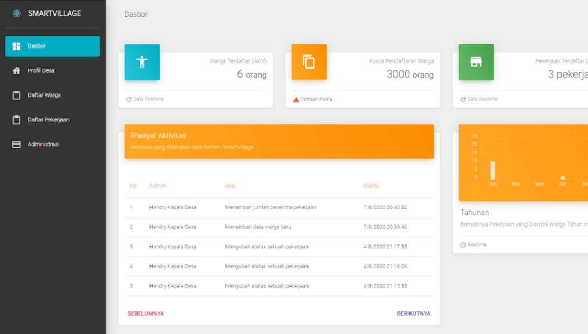Screen dimensions: 588x334
Task: Open the Profil Desa menu item
Action: (x=41, y=71)
